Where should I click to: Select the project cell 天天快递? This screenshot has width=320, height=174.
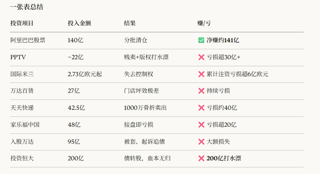(22, 108)
